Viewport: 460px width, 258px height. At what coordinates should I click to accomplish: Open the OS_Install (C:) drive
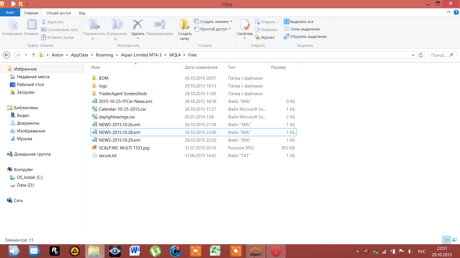[30, 177]
